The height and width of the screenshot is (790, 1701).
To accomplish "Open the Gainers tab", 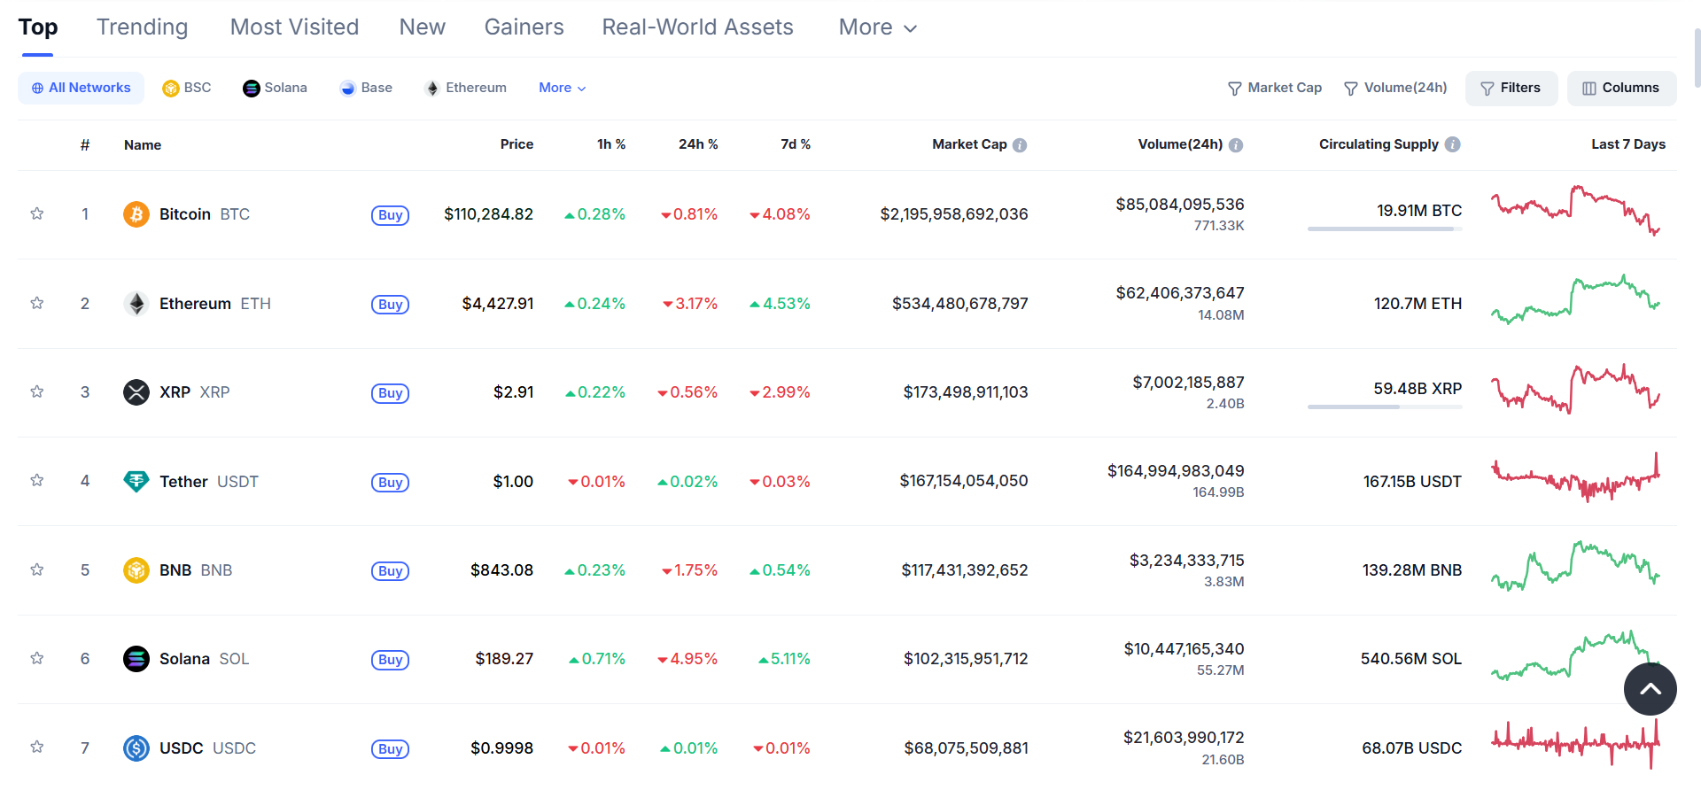I will (524, 27).
